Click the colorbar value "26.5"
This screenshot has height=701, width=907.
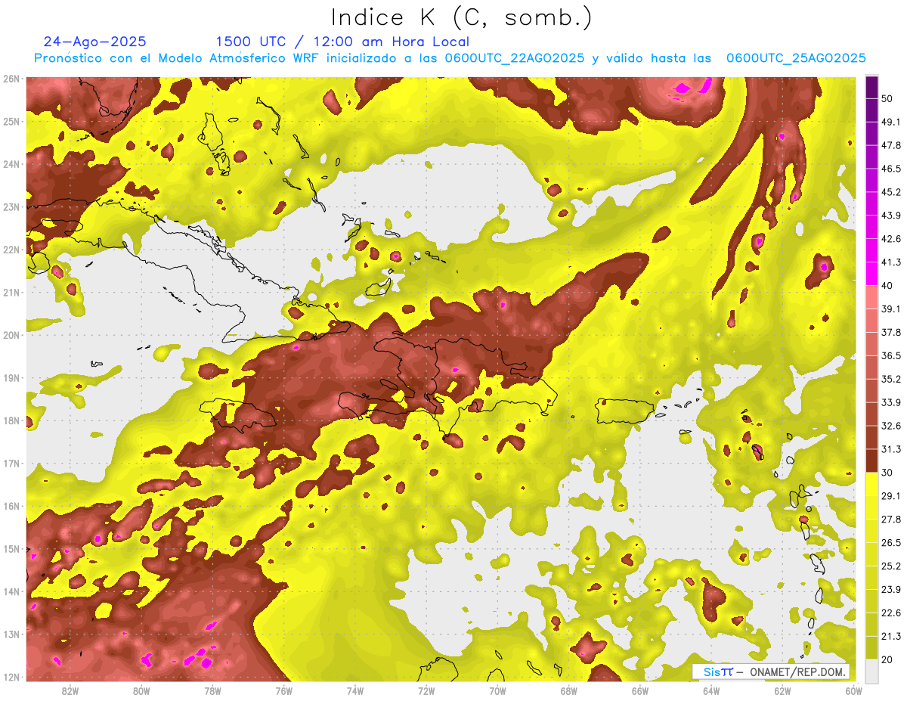pyautogui.click(x=891, y=542)
